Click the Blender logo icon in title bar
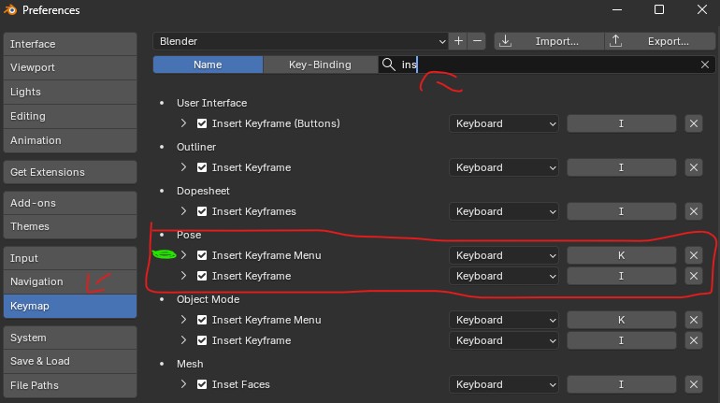Viewport: 720px width, 403px height. (10, 9)
